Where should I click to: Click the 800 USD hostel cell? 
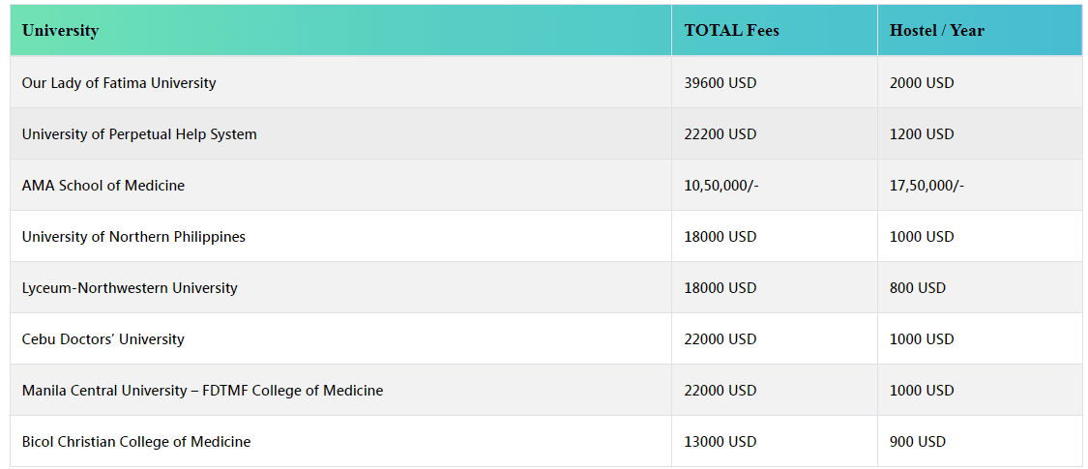[917, 288]
